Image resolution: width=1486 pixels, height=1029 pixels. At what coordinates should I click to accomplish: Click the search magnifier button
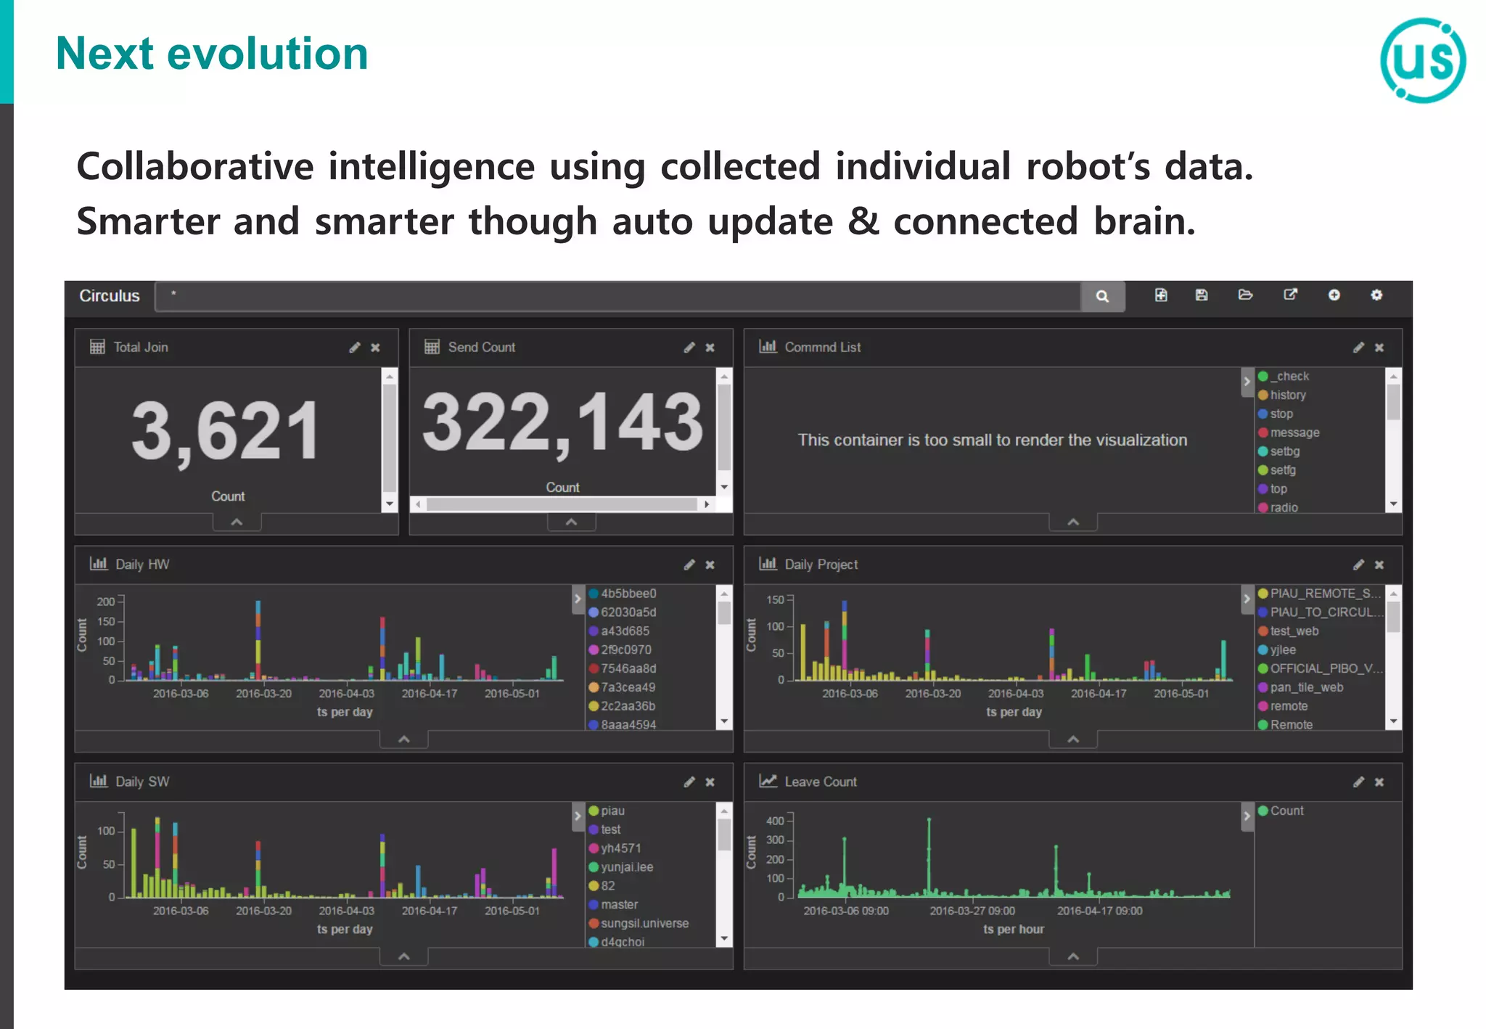(1102, 296)
